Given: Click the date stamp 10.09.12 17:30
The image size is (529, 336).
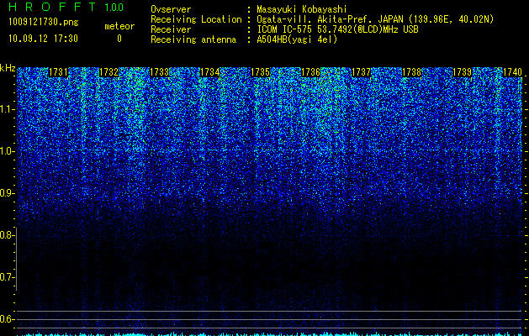Looking at the screenshot, I should click(43, 39).
